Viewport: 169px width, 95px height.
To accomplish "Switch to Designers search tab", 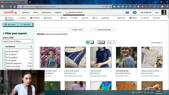I will (35, 18).
